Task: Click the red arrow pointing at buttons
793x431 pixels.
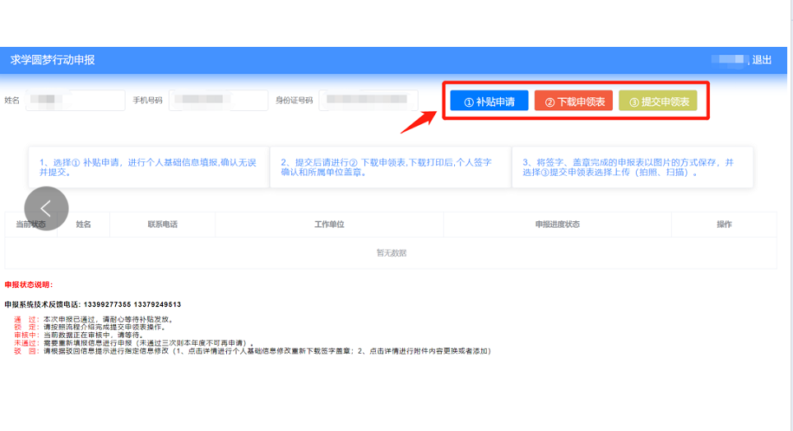Action: [418, 119]
